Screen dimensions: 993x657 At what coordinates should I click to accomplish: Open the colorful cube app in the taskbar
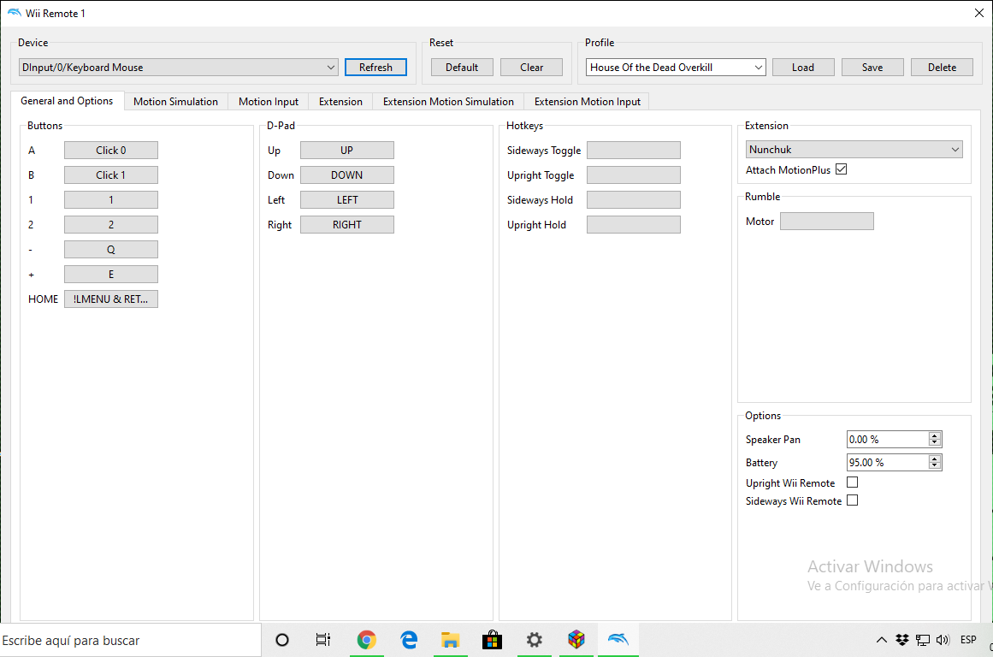[x=576, y=640]
